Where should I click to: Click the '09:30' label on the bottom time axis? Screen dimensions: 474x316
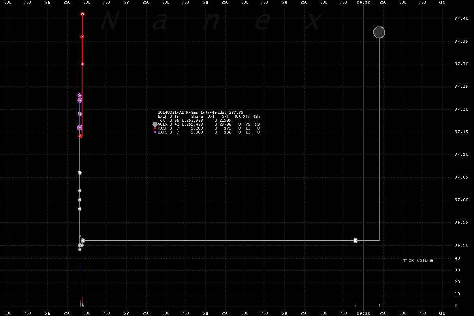tap(363, 313)
